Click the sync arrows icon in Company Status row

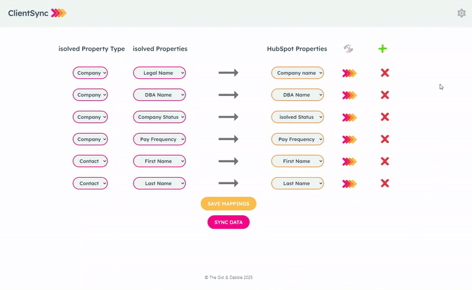pyautogui.click(x=349, y=118)
